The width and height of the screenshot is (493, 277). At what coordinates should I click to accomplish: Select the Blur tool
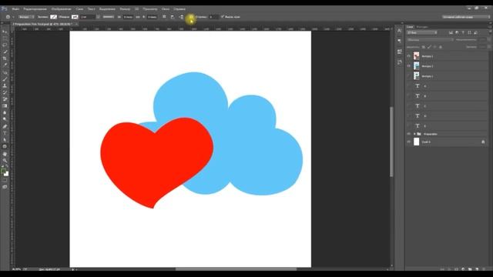tap(5, 113)
